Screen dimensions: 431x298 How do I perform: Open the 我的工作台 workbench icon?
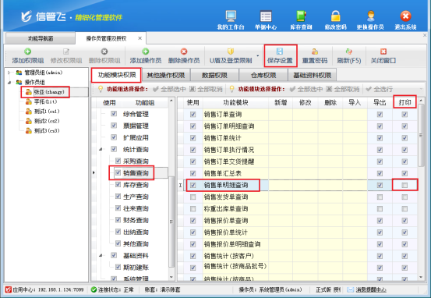click(231, 16)
